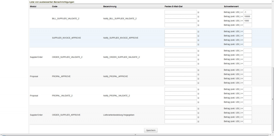Select the SUPPLIER_INVOICE_APPROVE code cell
The height and width of the screenshot is (136, 274).
tap(66, 38)
